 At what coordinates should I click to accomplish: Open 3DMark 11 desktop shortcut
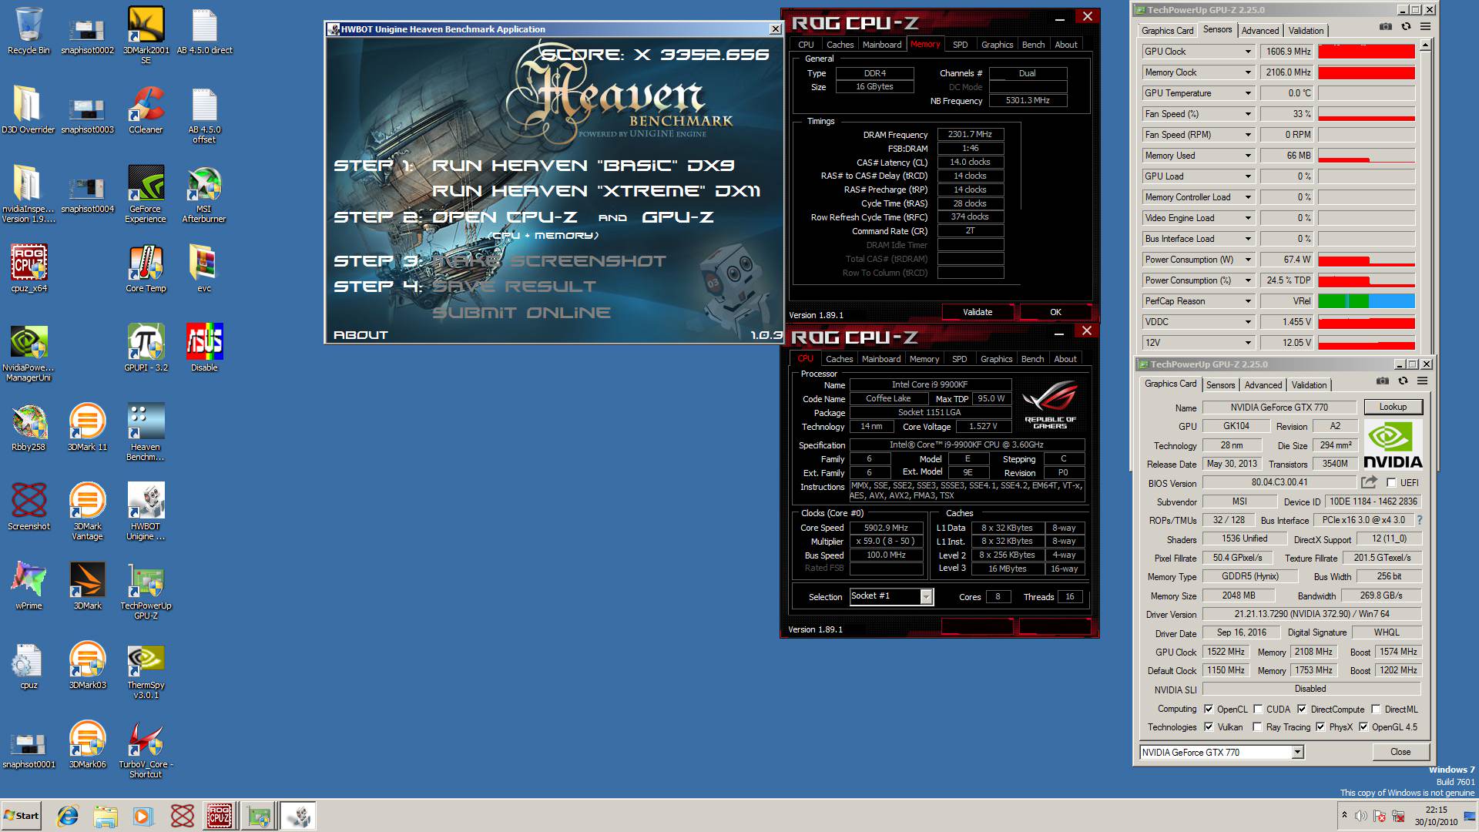pyautogui.click(x=87, y=428)
